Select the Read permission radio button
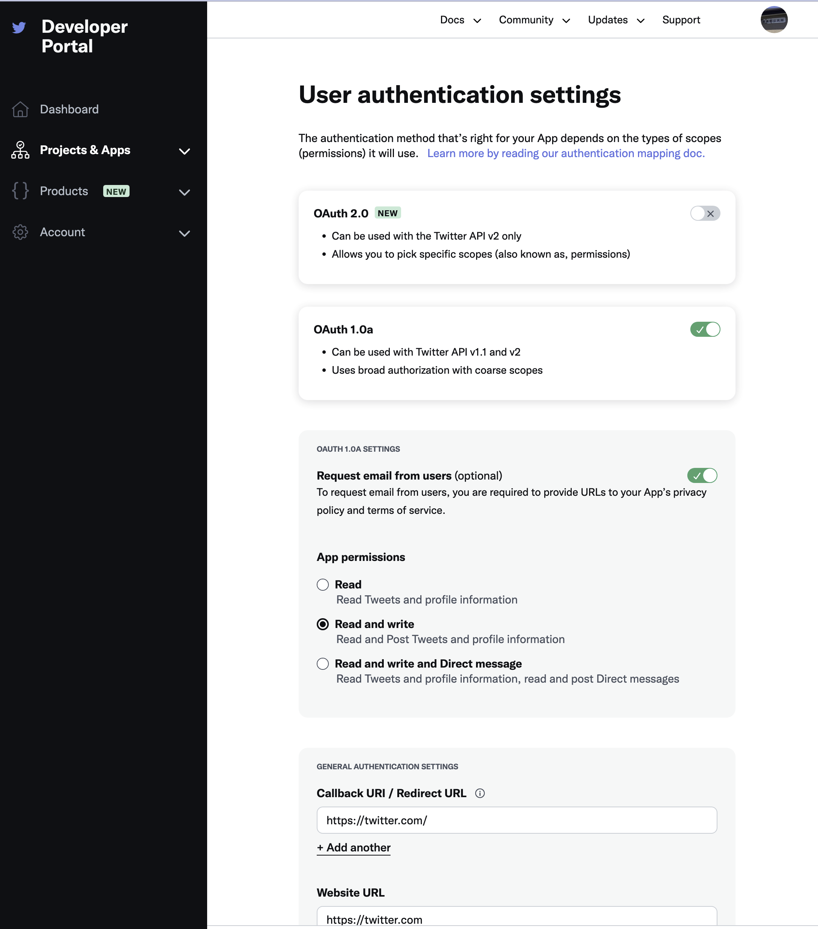Viewport: 818px width, 929px height. 323,585
